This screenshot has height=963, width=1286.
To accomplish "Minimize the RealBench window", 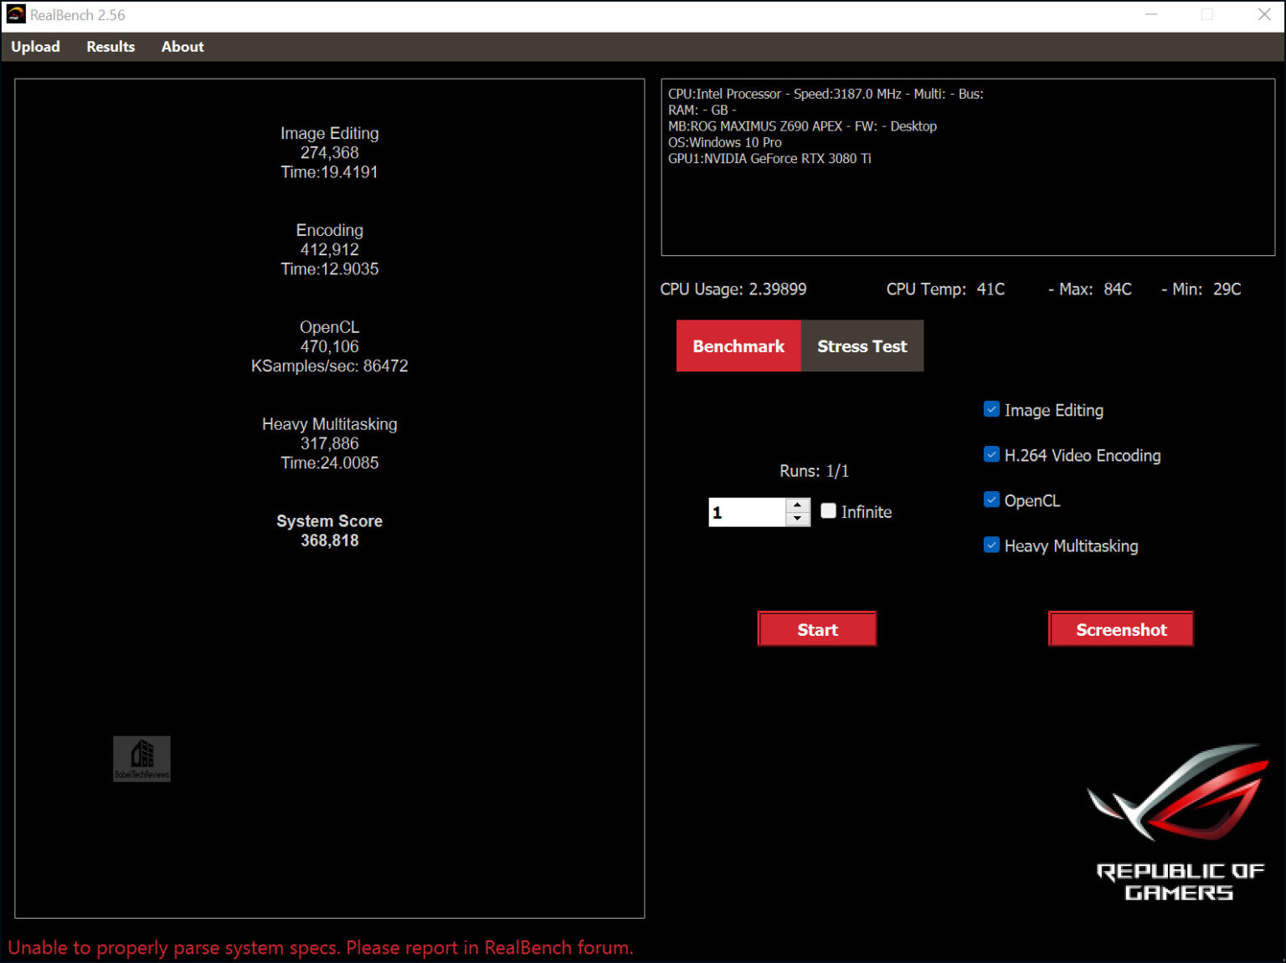I will click(1152, 14).
